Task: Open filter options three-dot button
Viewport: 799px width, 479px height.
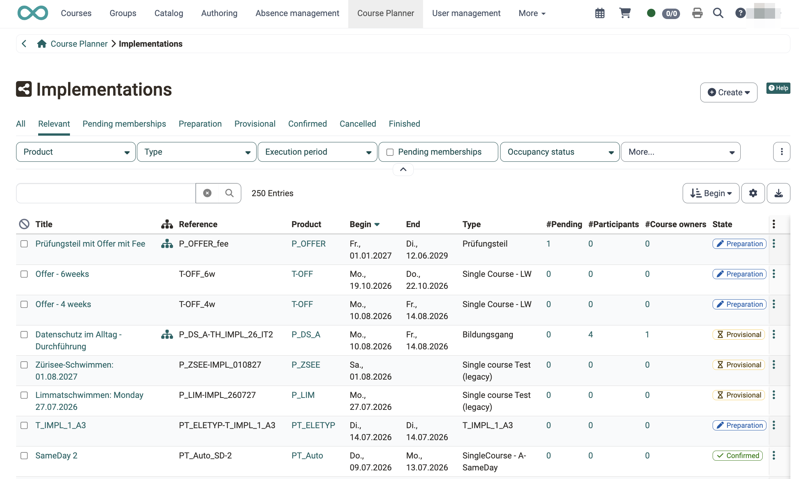Action: 781,152
